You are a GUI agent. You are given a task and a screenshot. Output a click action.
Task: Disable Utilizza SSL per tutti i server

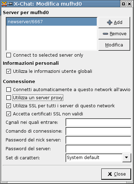8,106
